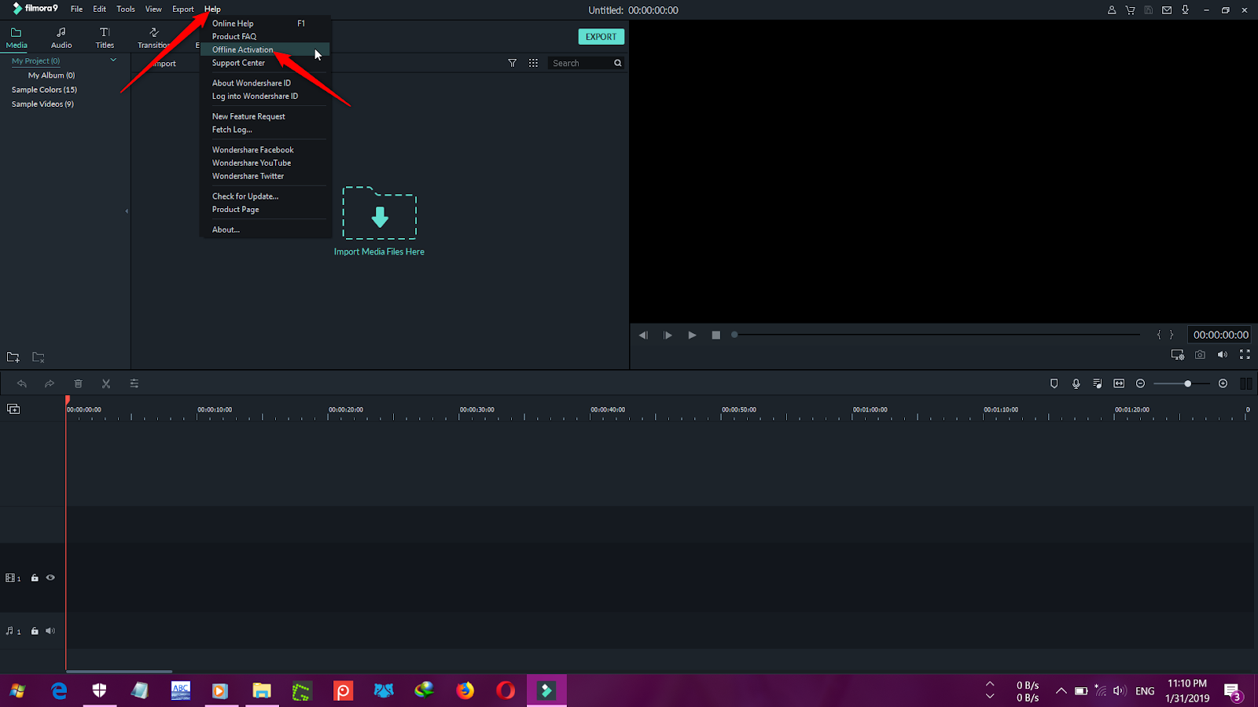
Task: Open the audio mixer icon
Action: 1098,383
